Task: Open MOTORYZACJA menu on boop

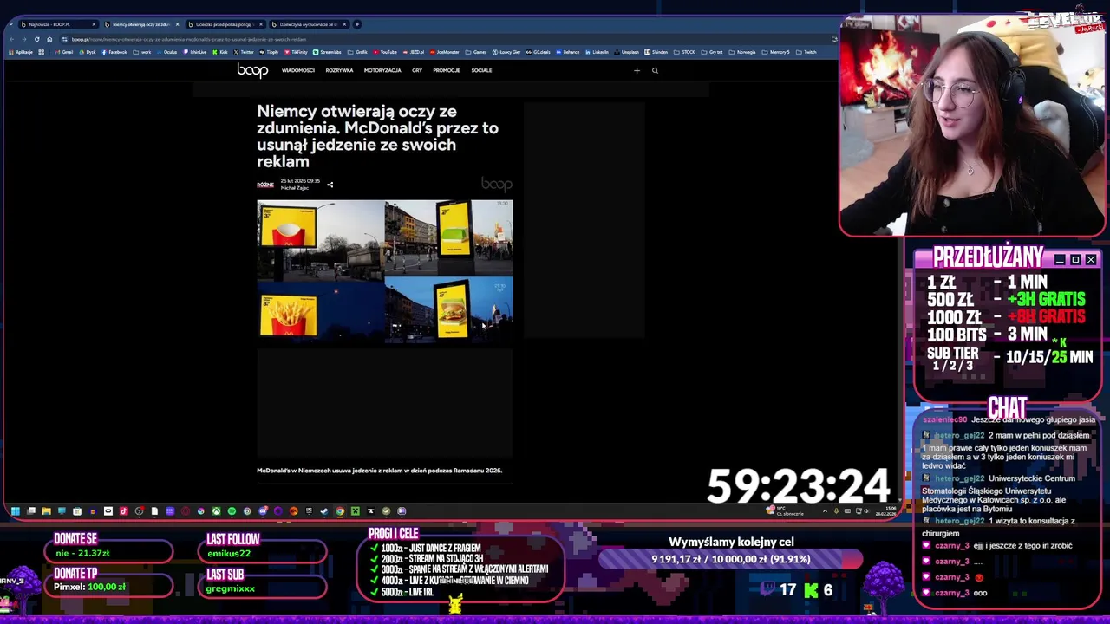Action: coord(382,70)
